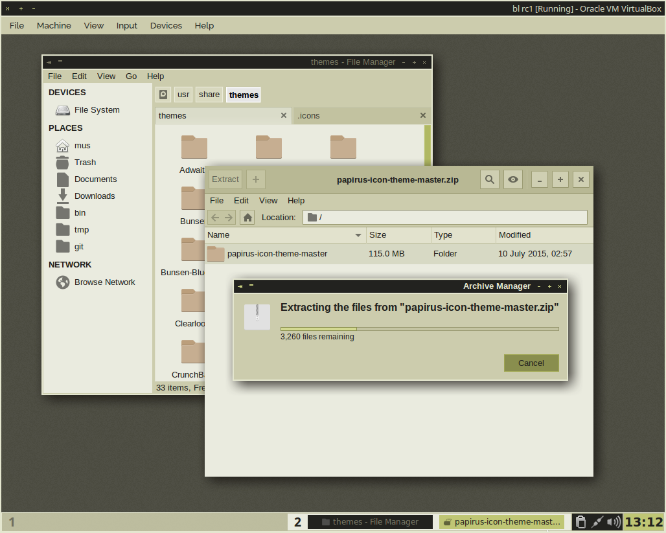The height and width of the screenshot is (533, 666).
Task: Select the Adwaita folder icon
Action: pyautogui.click(x=194, y=147)
